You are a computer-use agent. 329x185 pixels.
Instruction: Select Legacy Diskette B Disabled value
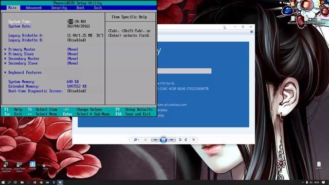click(77, 40)
